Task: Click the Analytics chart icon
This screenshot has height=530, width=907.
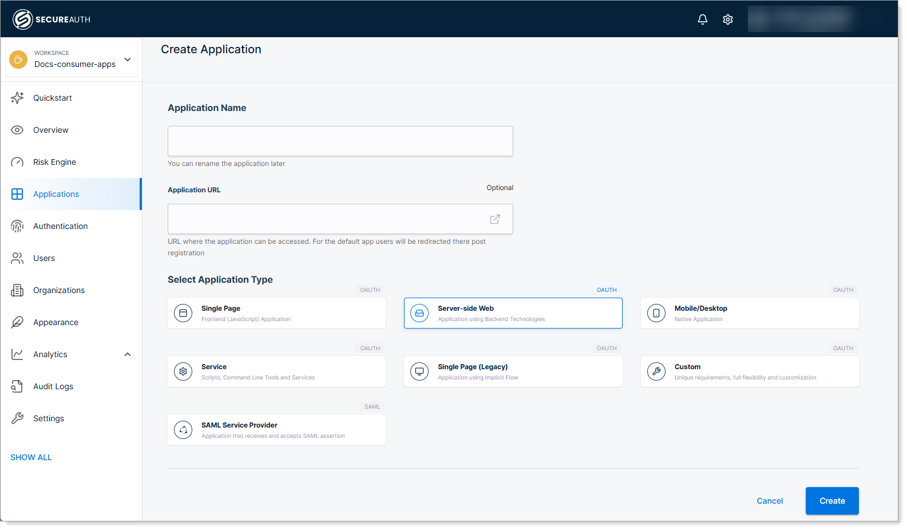Action: 17,354
